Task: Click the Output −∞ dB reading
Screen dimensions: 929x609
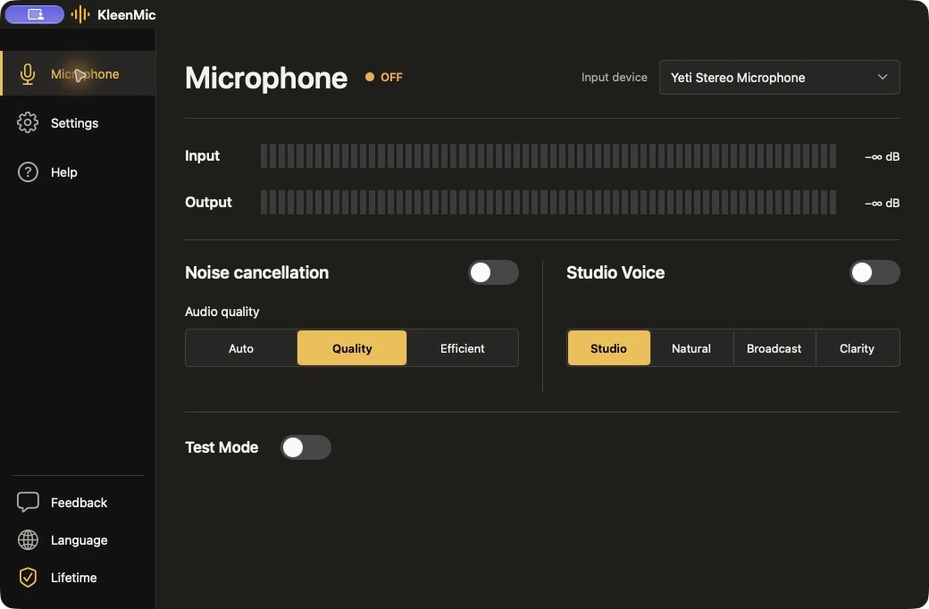Action: click(882, 203)
